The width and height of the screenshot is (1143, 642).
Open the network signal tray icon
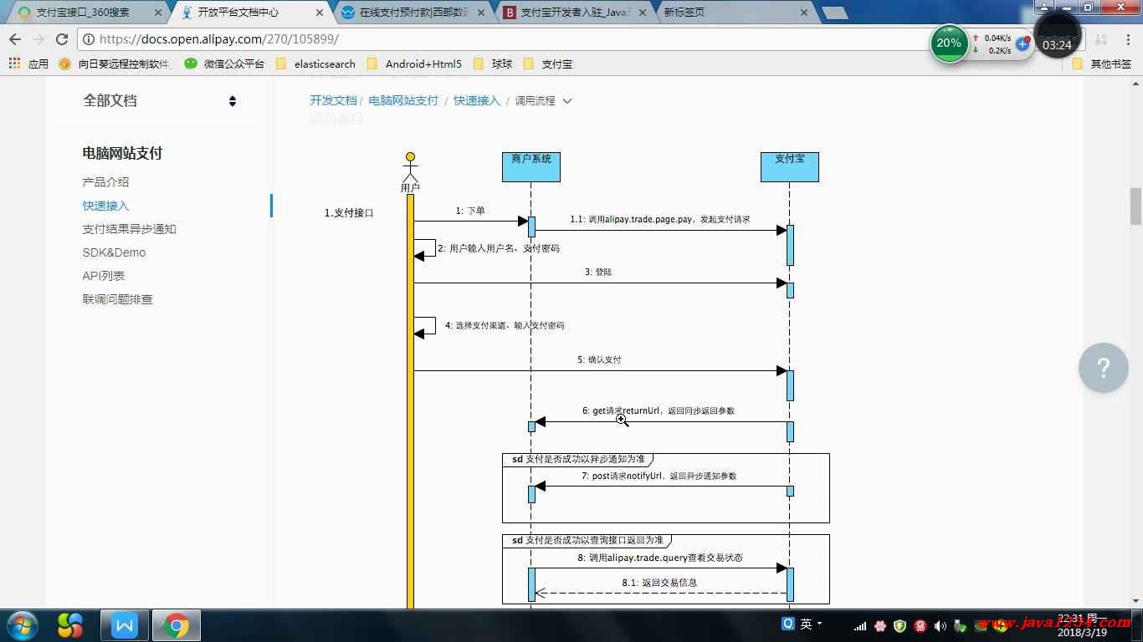[x=860, y=625]
